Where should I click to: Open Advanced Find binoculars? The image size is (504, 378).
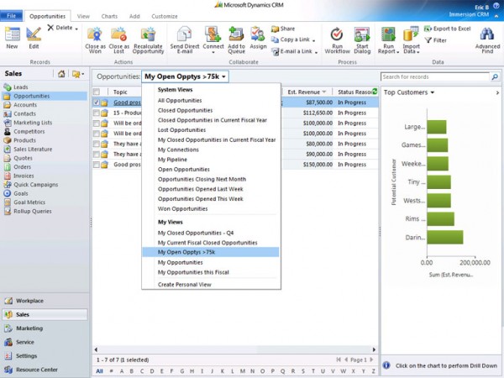(487, 34)
